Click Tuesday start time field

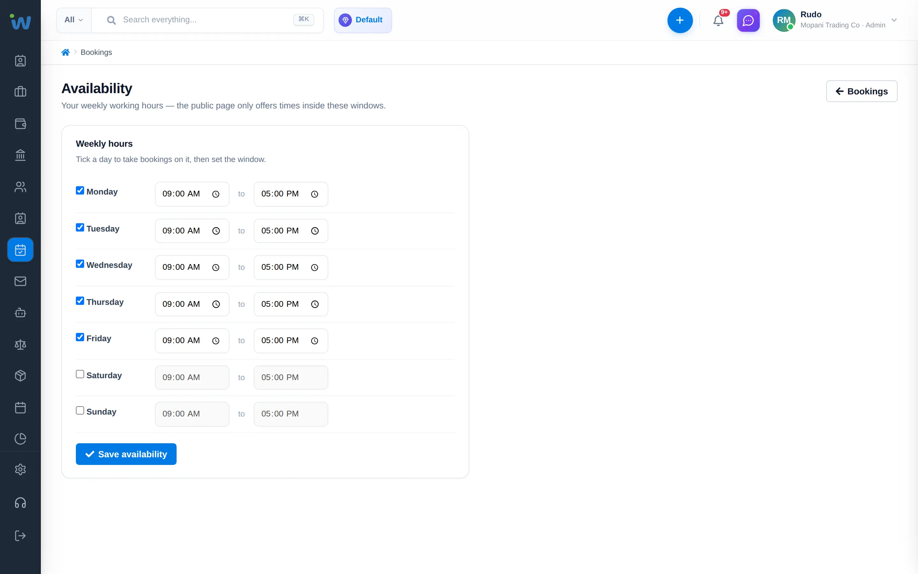coord(192,231)
